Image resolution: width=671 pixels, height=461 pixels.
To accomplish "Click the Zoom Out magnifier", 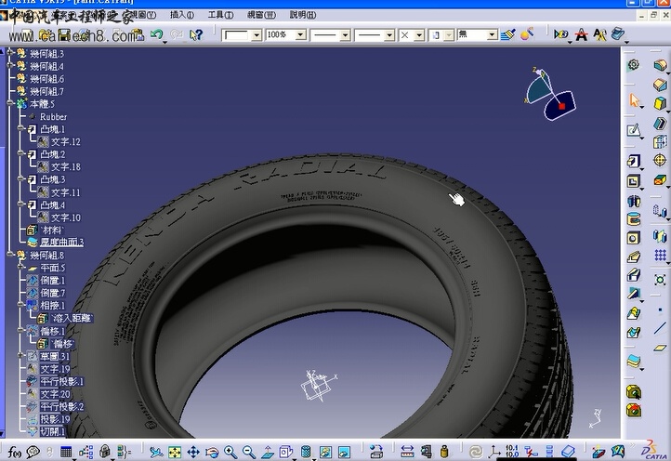I will (249, 452).
